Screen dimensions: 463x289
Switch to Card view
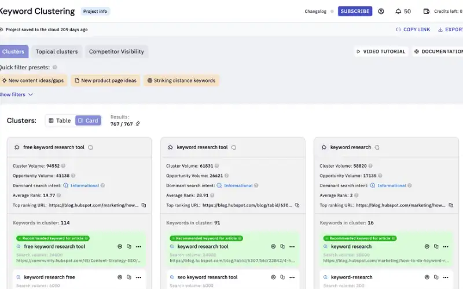[88, 121]
